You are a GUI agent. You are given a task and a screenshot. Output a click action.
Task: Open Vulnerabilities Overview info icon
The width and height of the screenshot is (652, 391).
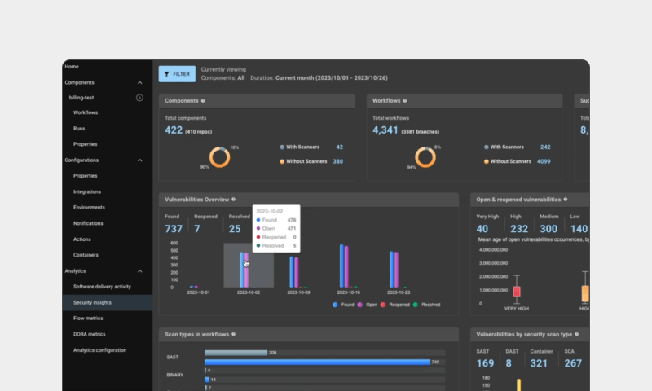pos(233,200)
